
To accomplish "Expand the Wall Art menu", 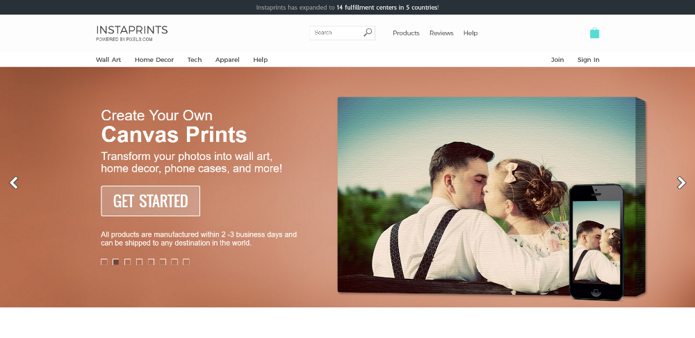I will pos(108,60).
